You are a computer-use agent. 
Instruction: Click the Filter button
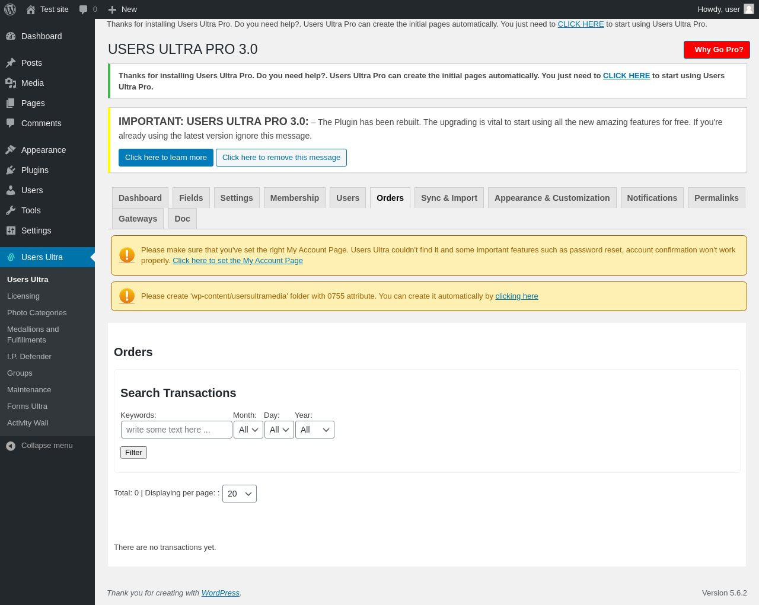(133, 452)
